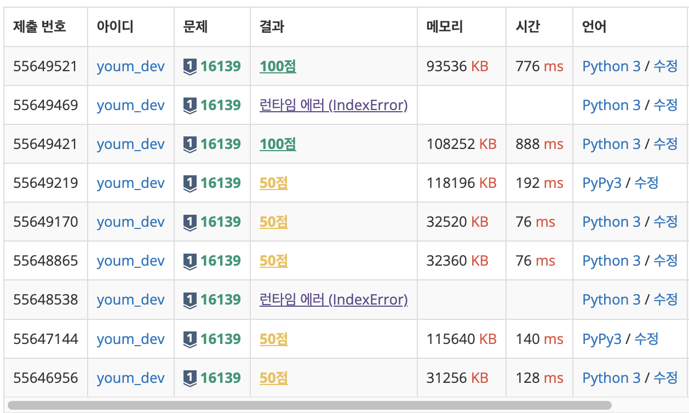Open youm_dev profile in row 55649421
The height and width of the screenshot is (413, 689).
[130, 144]
